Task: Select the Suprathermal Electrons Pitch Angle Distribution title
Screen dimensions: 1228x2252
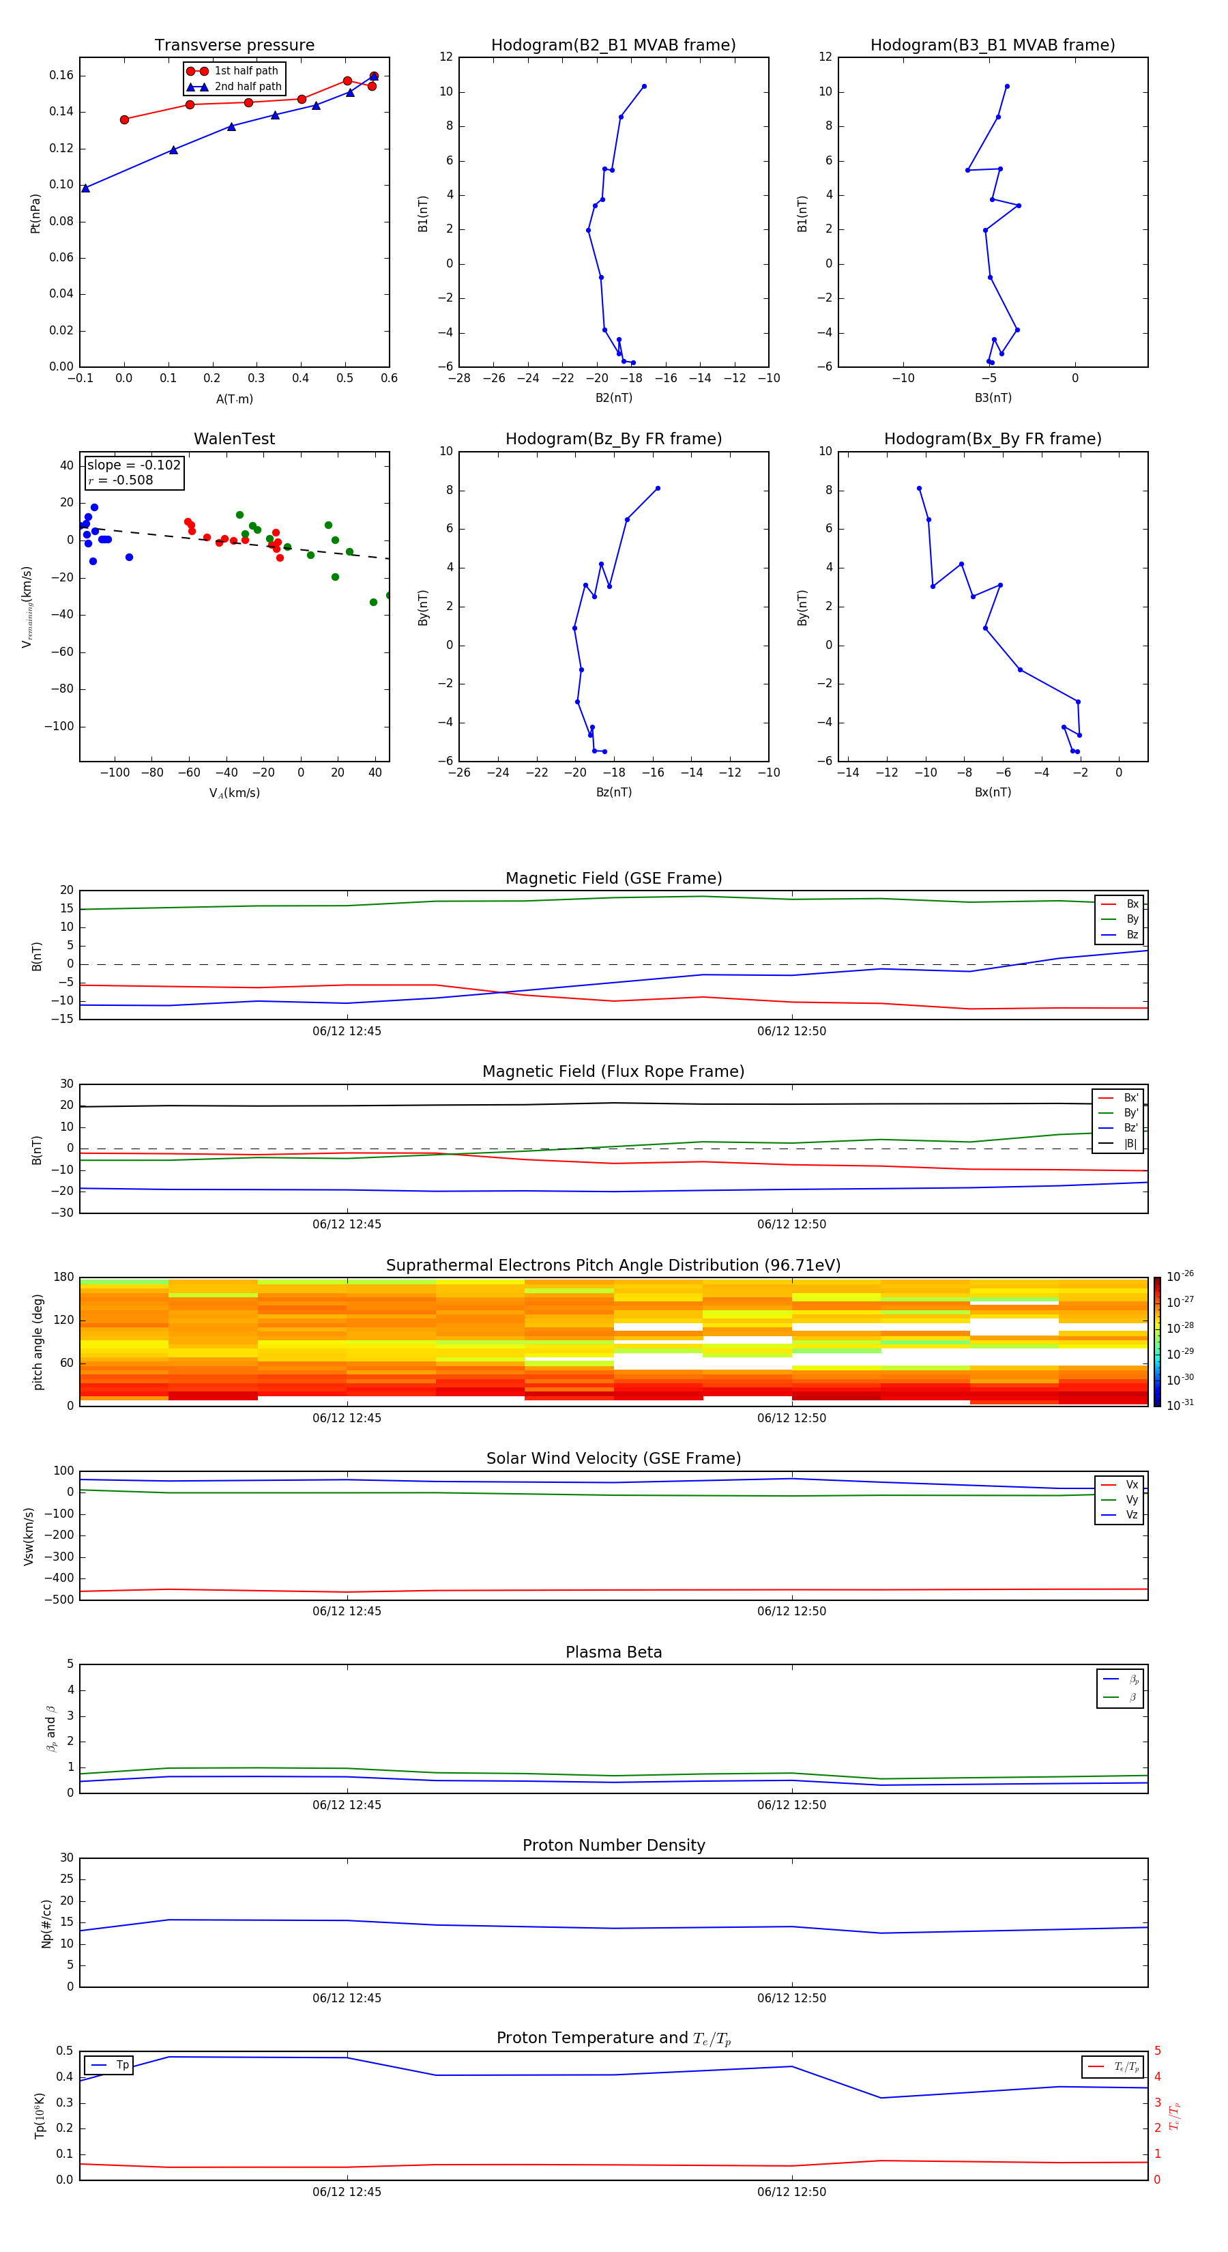Action: click(613, 1266)
